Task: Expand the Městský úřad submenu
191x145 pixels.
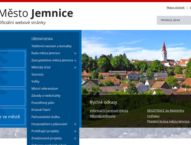Action: pyautogui.click(x=75, y=68)
